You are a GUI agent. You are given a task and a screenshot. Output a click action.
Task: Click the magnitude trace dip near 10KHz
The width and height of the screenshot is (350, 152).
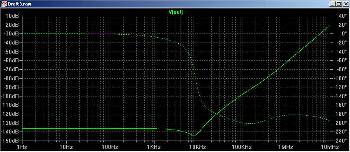pyautogui.click(x=194, y=135)
